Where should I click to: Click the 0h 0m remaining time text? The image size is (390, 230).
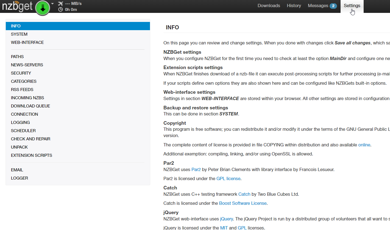(71, 10)
